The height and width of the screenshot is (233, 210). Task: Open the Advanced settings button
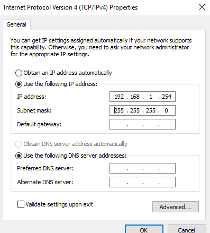176,206
